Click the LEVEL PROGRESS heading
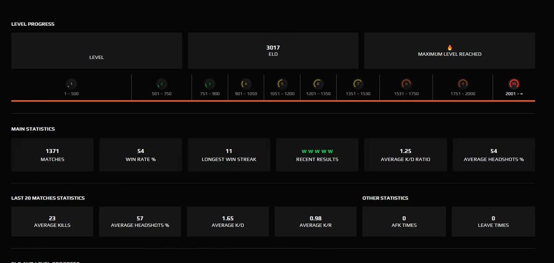Image resolution: width=554 pixels, height=263 pixels. pyautogui.click(x=33, y=24)
